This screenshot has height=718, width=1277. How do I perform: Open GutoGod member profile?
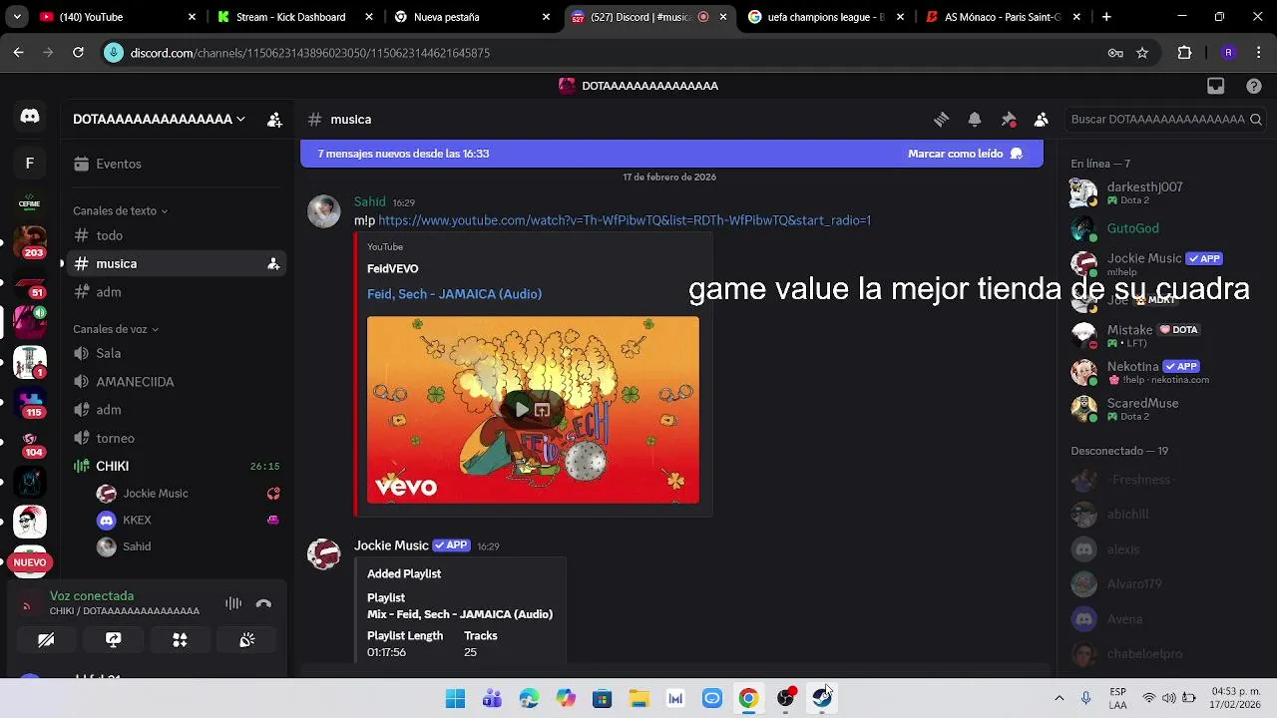(1162, 229)
